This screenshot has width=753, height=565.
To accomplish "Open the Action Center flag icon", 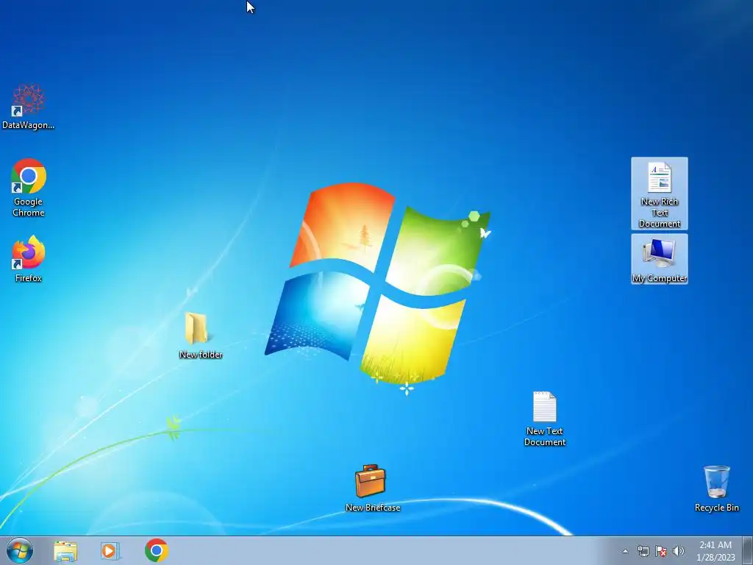I will [x=661, y=551].
